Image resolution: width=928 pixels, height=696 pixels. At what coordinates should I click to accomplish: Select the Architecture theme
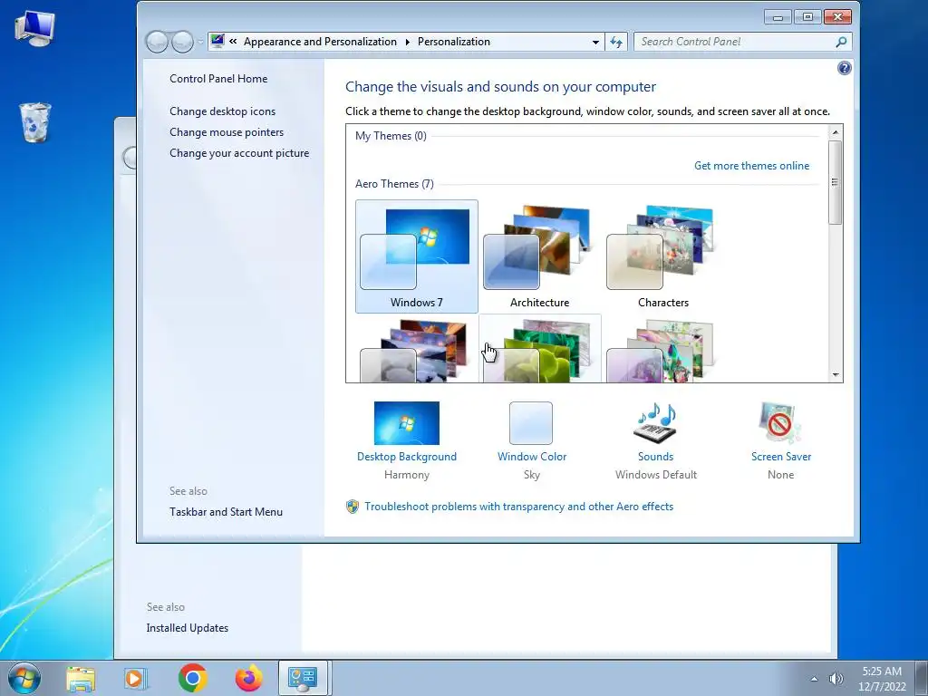[540, 256]
